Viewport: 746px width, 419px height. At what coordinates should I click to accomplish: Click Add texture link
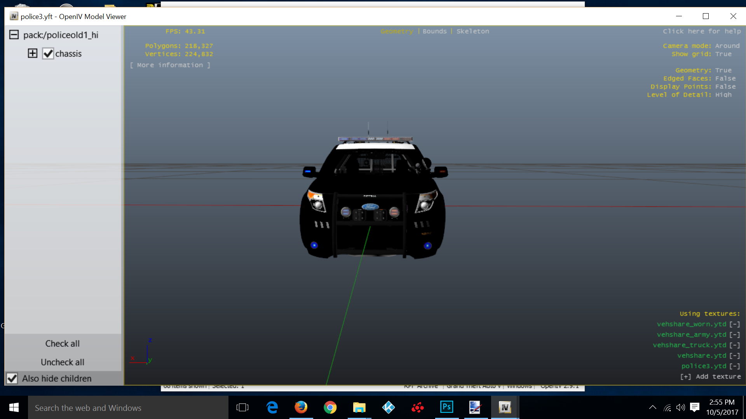point(710,377)
